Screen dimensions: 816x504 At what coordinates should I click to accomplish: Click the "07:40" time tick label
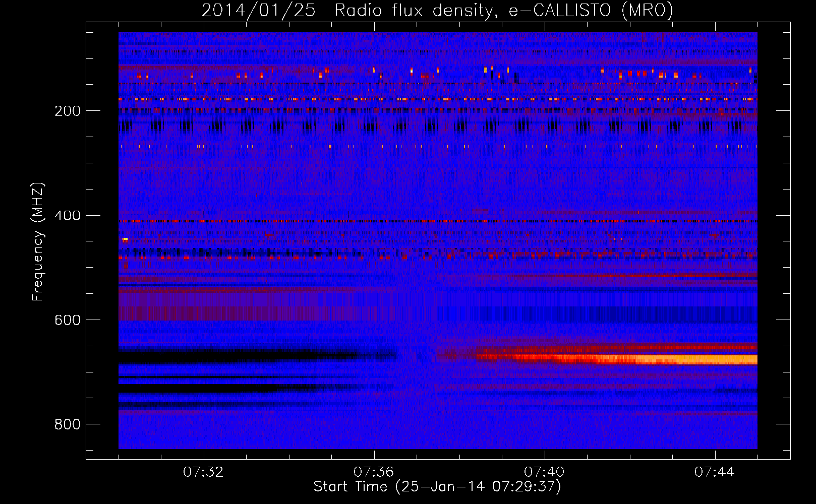[x=544, y=472]
